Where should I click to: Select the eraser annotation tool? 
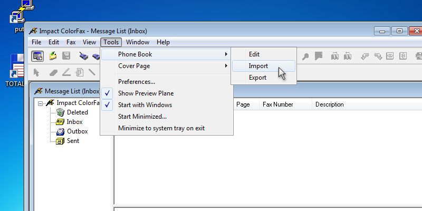[x=53, y=72]
